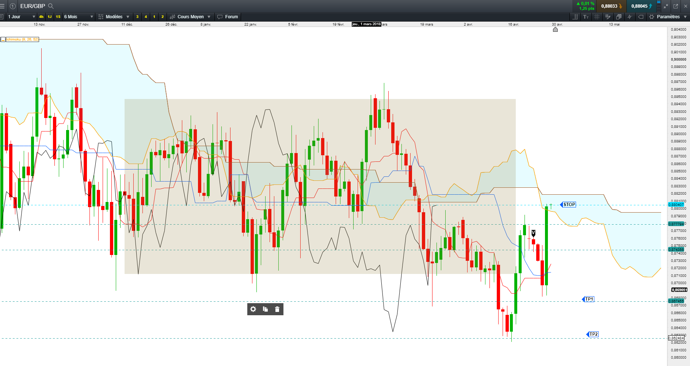Viewport: 690px width, 366px height.
Task: Select the Ichimoku (9, 26, 52) indicator label
Action: (x=22, y=39)
